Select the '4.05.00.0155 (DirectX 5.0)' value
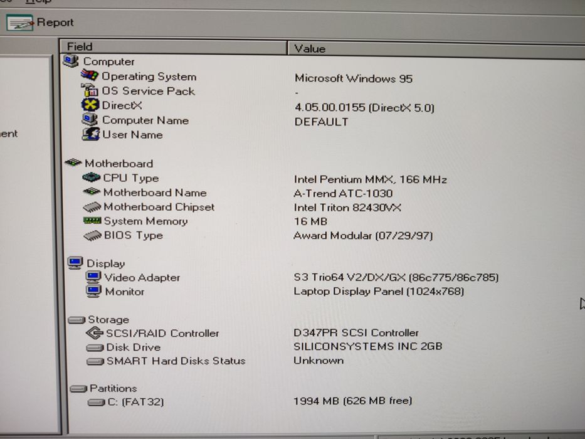The image size is (585, 439). pyautogui.click(x=364, y=107)
